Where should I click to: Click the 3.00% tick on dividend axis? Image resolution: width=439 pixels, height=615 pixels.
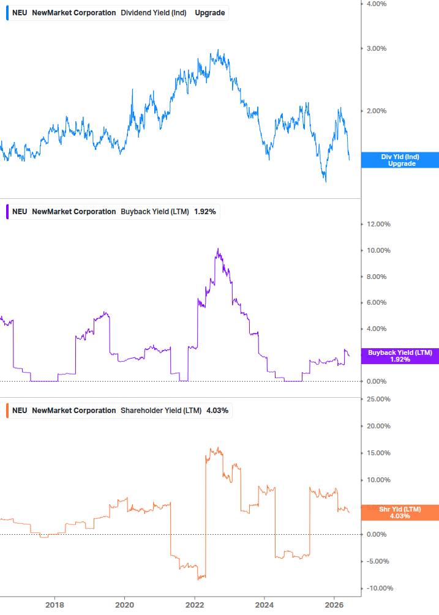click(377, 48)
